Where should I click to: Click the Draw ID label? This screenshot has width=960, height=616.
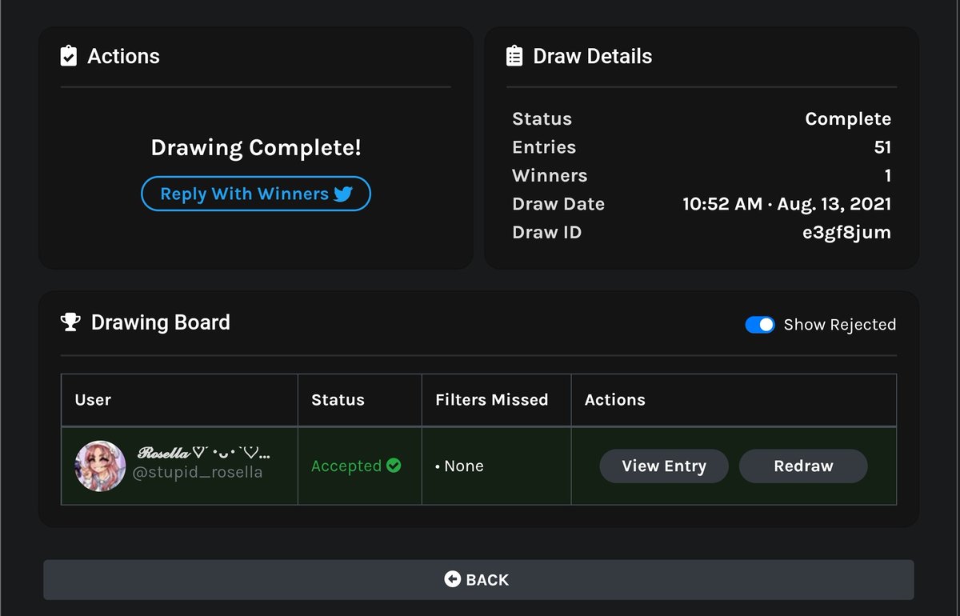point(546,233)
